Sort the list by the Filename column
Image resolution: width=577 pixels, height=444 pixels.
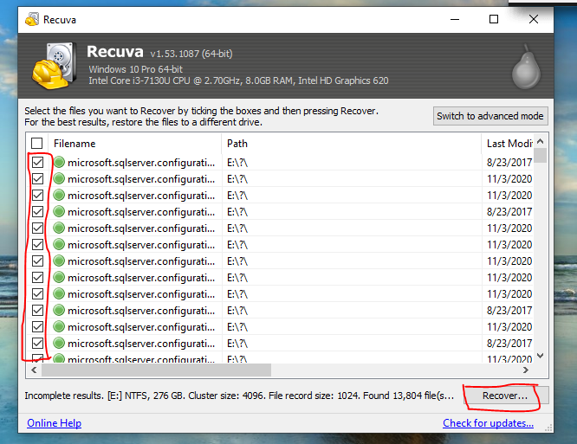[x=134, y=144]
